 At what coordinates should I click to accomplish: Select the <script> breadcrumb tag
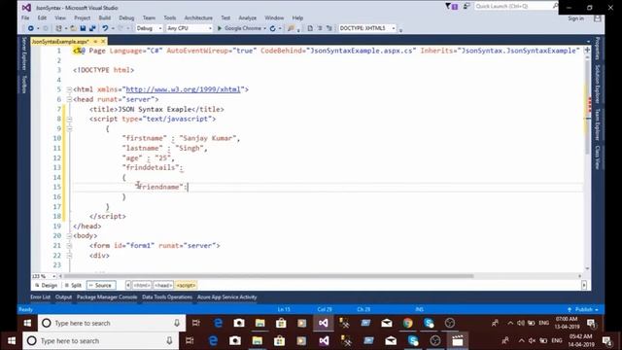(186, 285)
